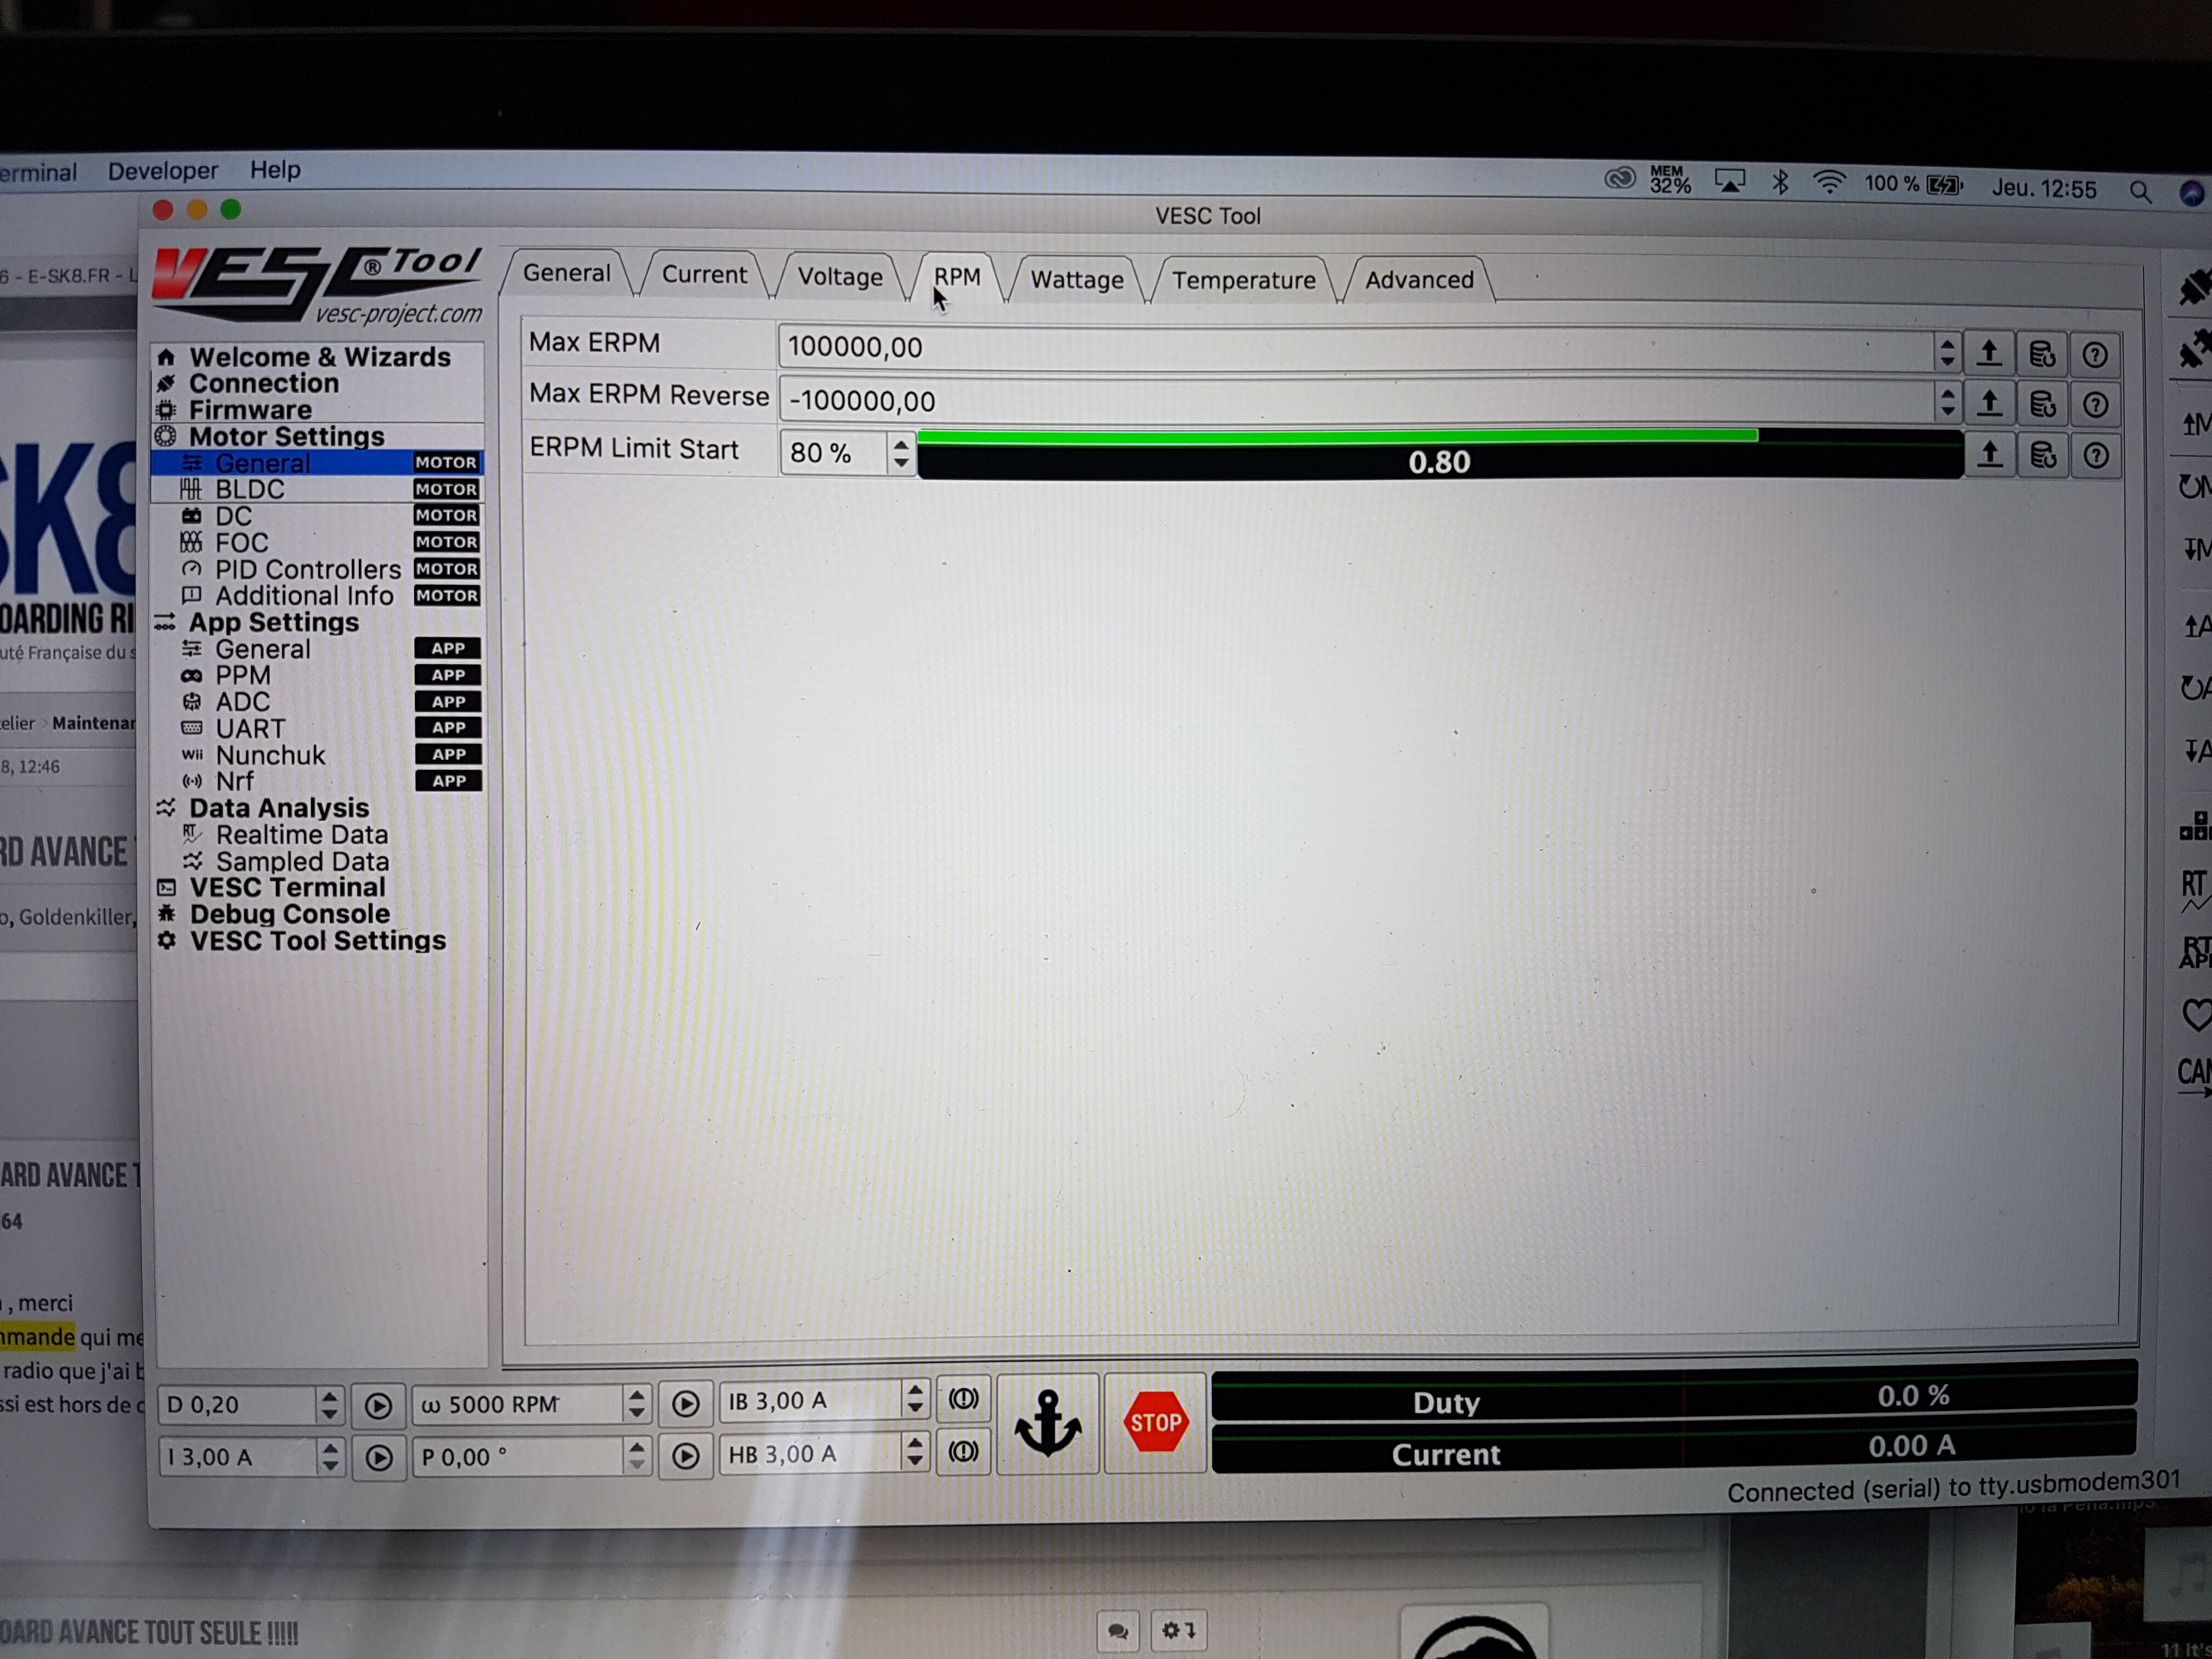Open PID Controllers settings
Screen dimensions: 2212x1659
[317, 569]
